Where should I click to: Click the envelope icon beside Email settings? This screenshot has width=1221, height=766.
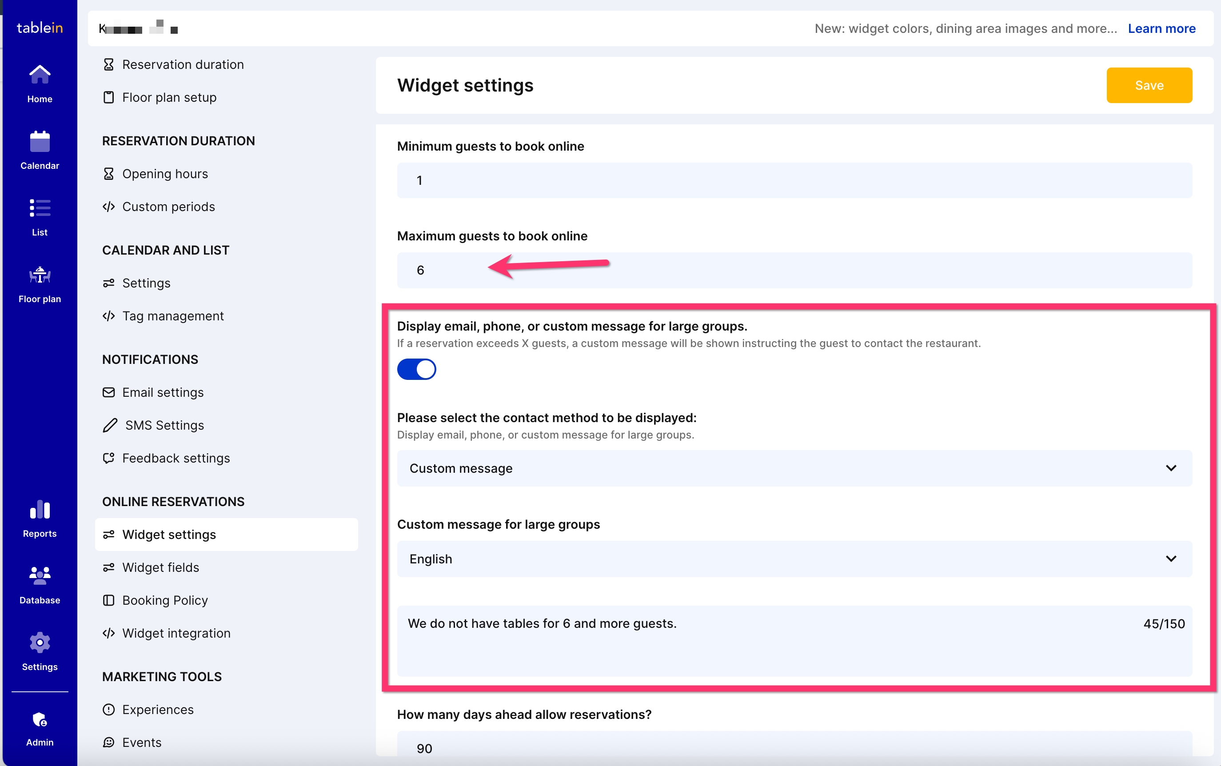(x=108, y=392)
